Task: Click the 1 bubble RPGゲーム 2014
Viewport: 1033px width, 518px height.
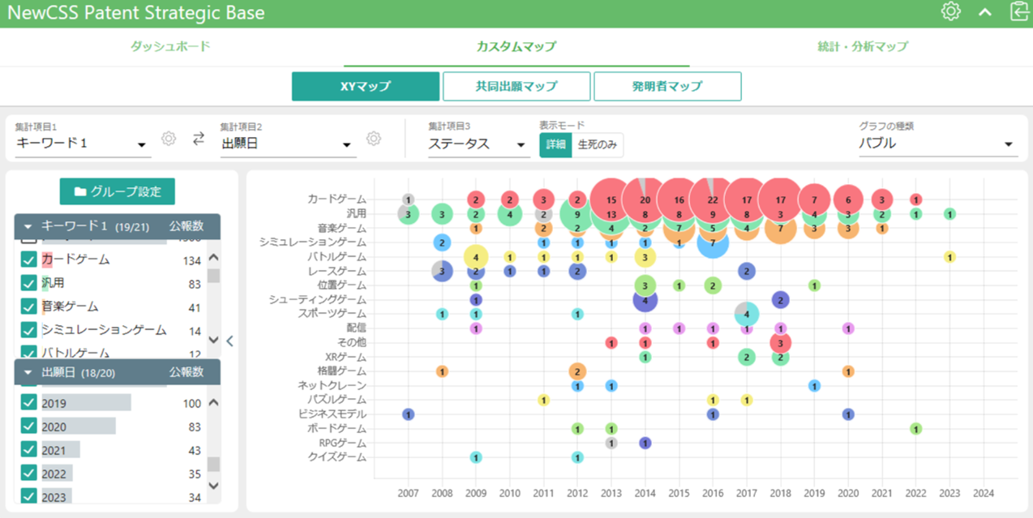Action: tap(645, 443)
